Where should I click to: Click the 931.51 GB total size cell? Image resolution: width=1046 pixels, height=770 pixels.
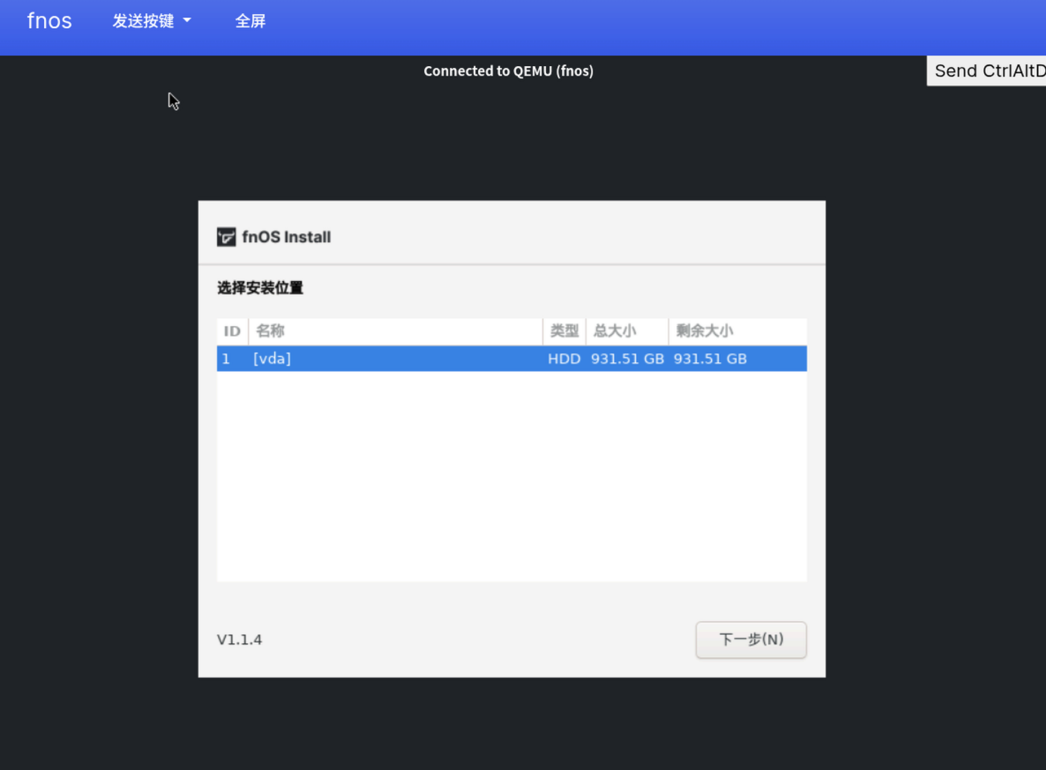pos(627,359)
